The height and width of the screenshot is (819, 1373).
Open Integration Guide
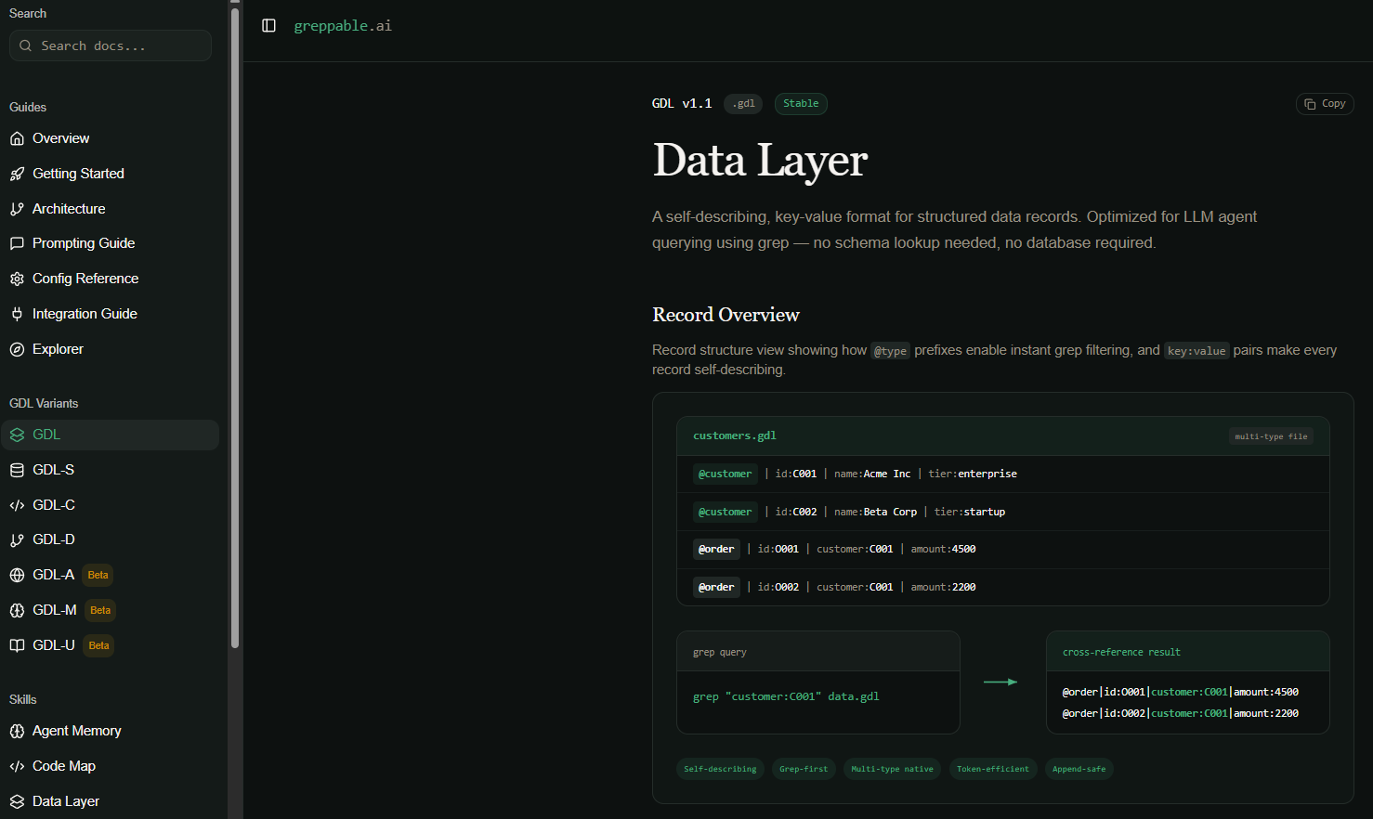point(111,314)
